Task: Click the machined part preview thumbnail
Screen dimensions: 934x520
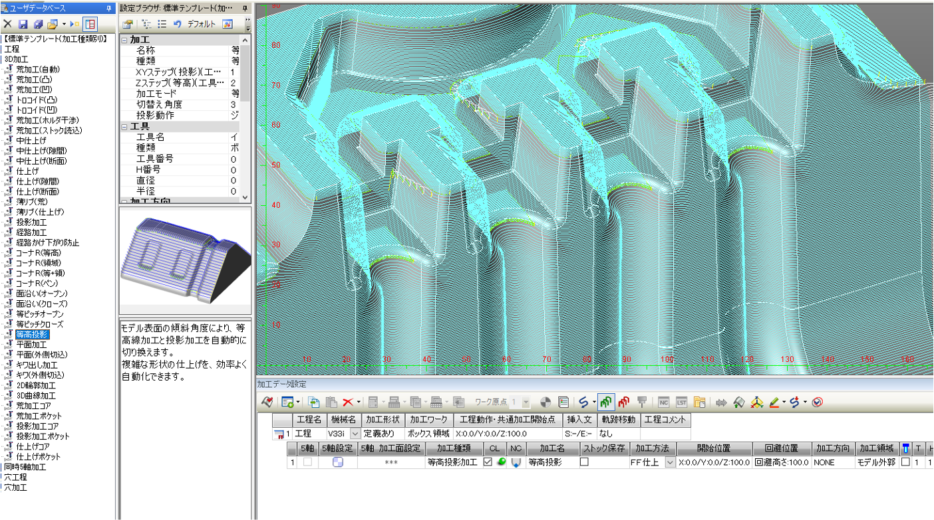Action: tap(185, 260)
